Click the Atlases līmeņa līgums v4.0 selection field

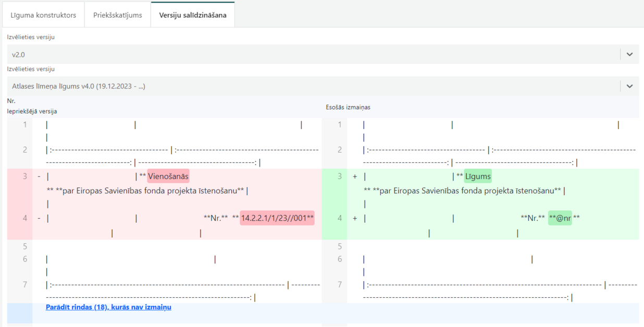click(323, 86)
